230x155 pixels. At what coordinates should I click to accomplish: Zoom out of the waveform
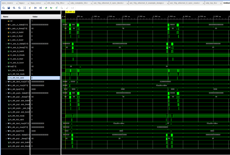20,8
